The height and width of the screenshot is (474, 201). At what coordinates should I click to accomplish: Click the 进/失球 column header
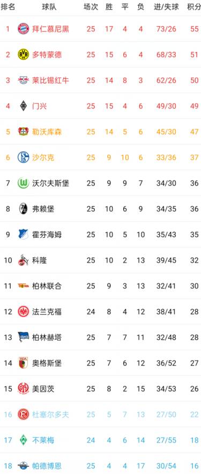click(166, 7)
